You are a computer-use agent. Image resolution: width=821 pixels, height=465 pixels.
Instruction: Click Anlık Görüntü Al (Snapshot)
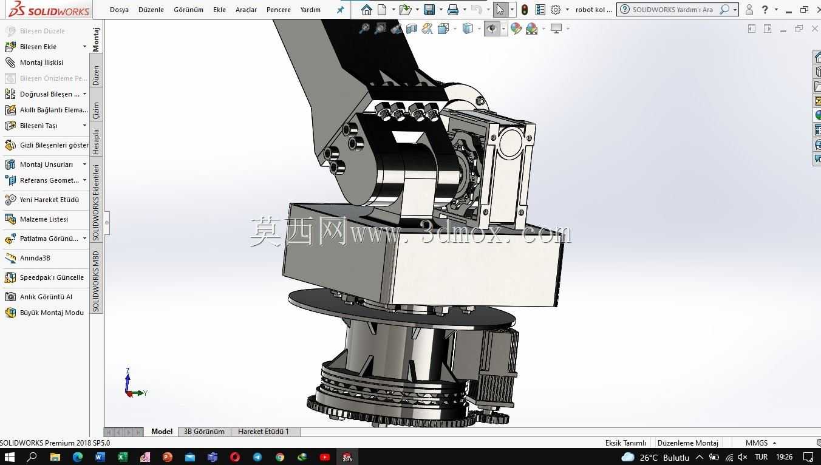click(46, 297)
